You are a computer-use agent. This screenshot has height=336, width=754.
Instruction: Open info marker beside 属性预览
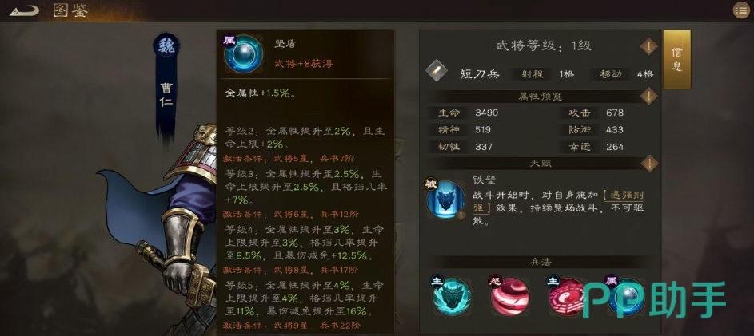[x=648, y=97]
